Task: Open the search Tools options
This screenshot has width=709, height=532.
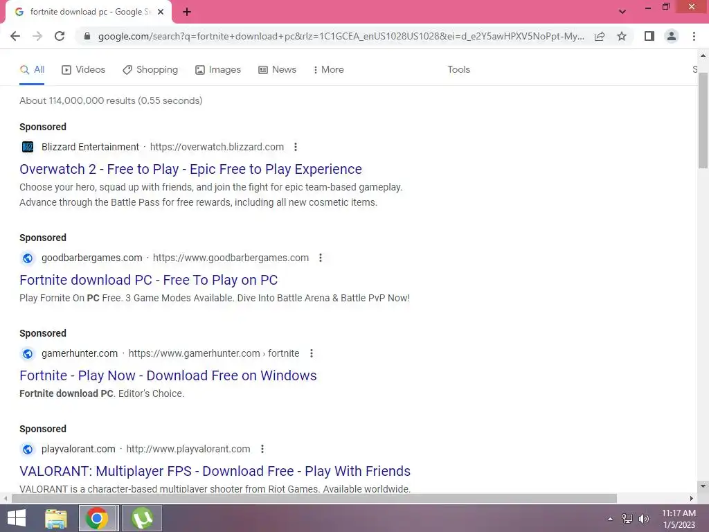Action: click(x=458, y=70)
